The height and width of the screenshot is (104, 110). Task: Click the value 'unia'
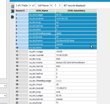tap(76, 92)
